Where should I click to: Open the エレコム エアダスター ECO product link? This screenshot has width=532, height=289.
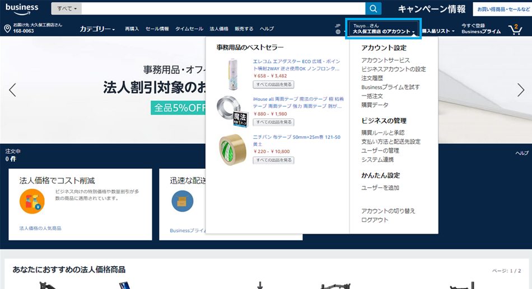tap(296, 65)
